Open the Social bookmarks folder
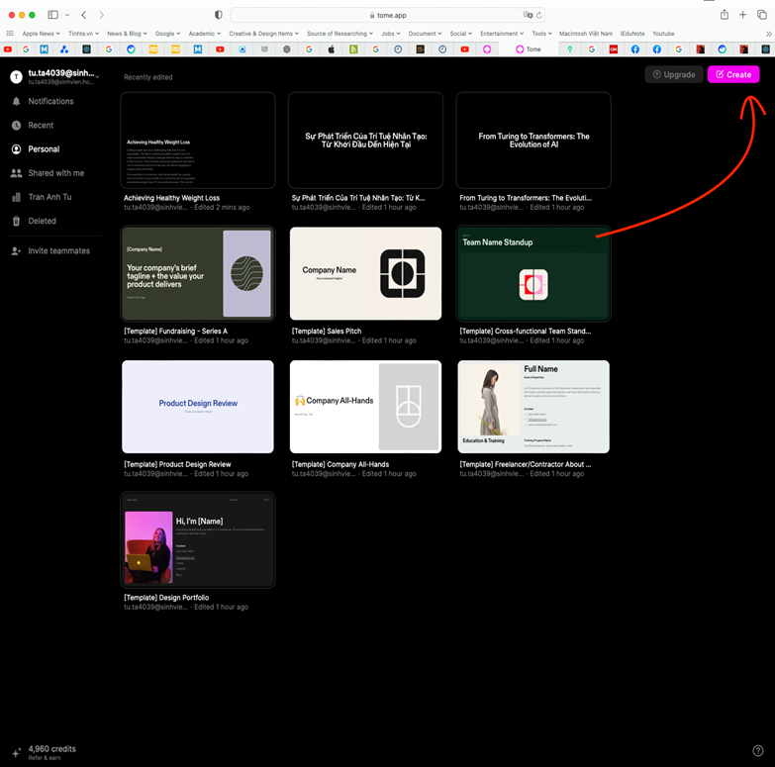This screenshot has height=767, width=775. [x=461, y=34]
